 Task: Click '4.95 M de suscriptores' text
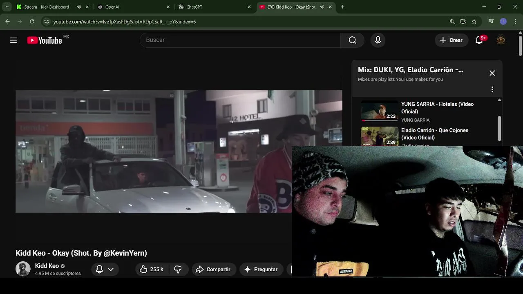(58, 274)
